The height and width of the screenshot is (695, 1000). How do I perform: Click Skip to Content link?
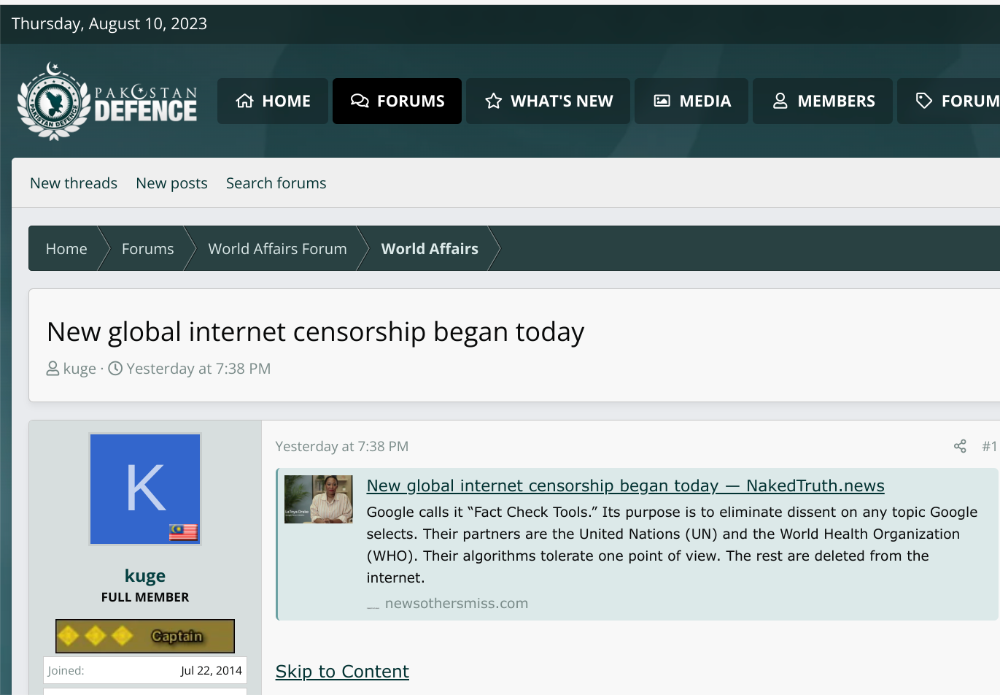pos(342,671)
